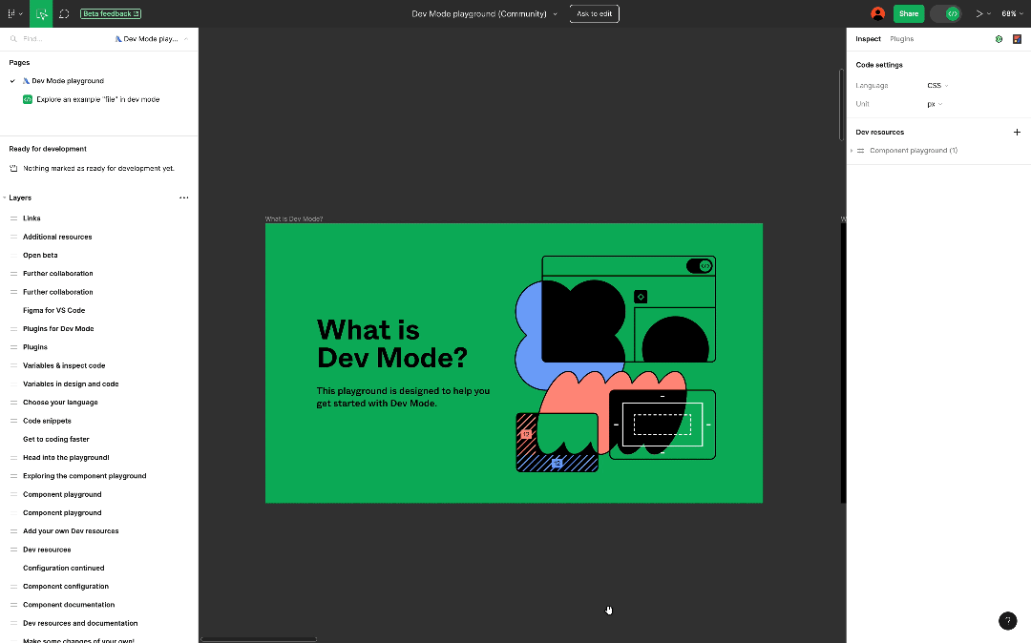Image resolution: width=1031 pixels, height=643 pixels.
Task: Open the Language CSS dropdown
Action: (x=937, y=85)
